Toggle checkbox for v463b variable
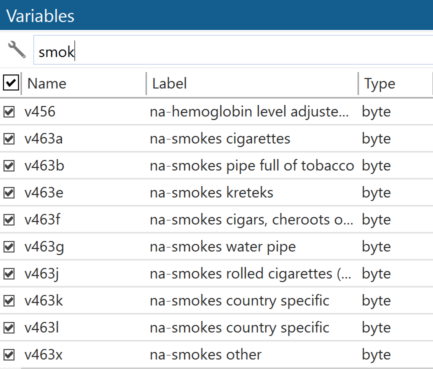433x369 pixels. tap(9, 165)
